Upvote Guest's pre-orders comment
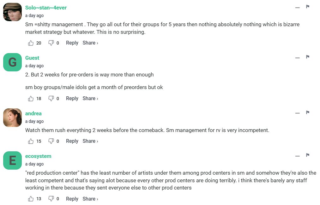The width and height of the screenshot is (320, 205). [31, 99]
